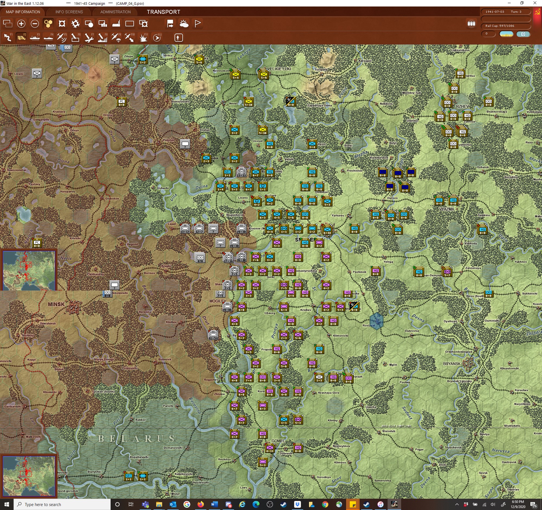Click the sun and cloud weather icon

pyautogui.click(x=184, y=24)
